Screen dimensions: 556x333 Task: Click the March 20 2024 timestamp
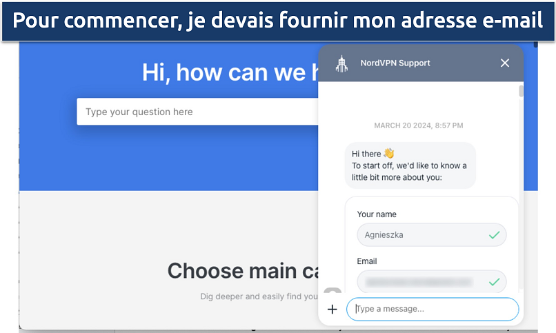[x=419, y=125]
